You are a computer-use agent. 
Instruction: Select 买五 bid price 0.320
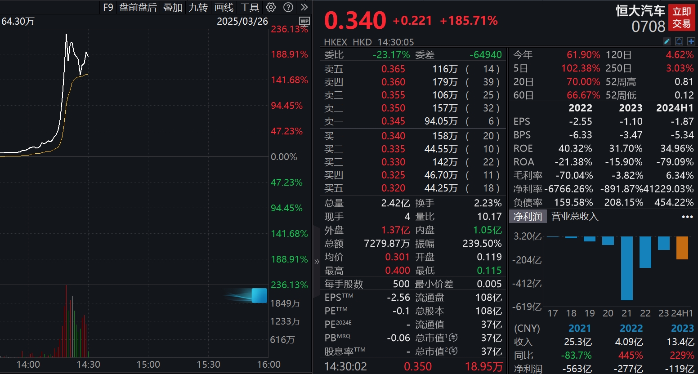tap(393, 188)
